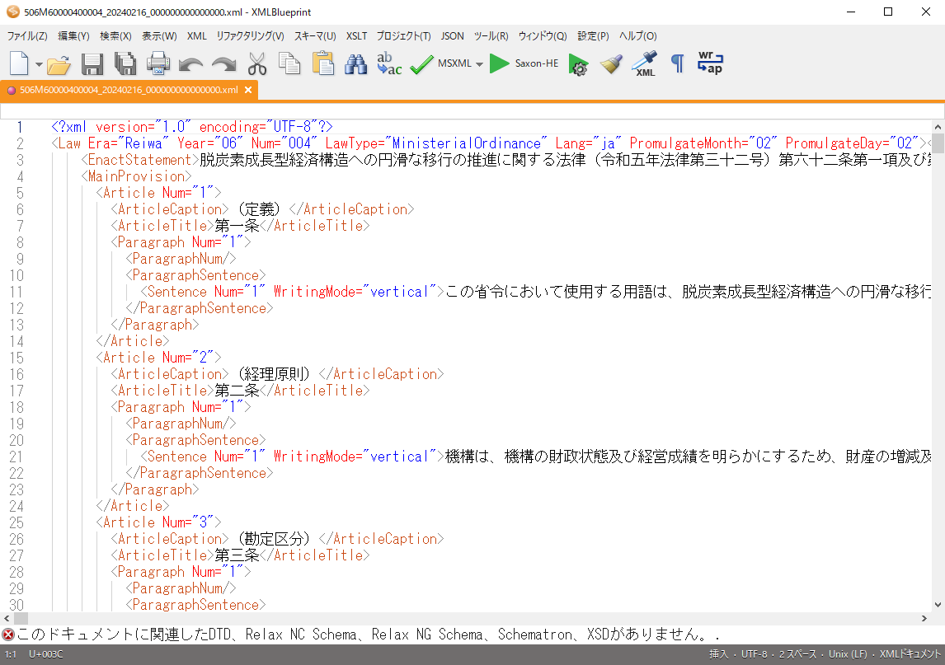
Task: Click the red error icon in message bar
Action: (8, 635)
